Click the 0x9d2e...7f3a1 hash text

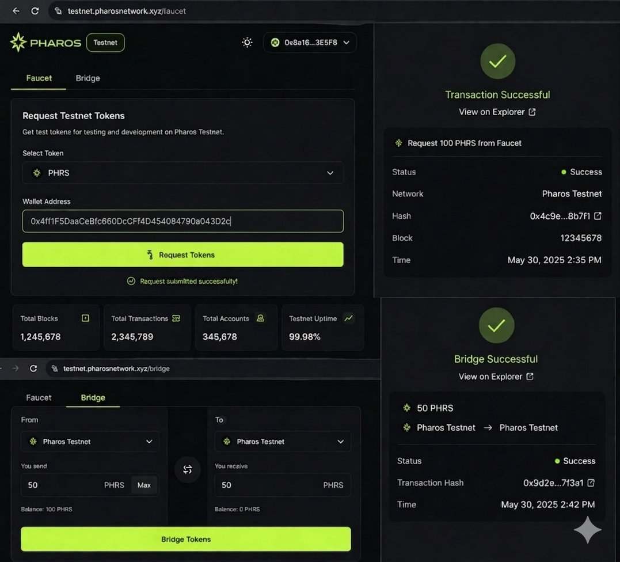click(553, 483)
